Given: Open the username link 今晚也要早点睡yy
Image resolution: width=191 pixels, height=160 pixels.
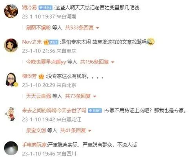Looking at the screenshot, I should [46, 62].
